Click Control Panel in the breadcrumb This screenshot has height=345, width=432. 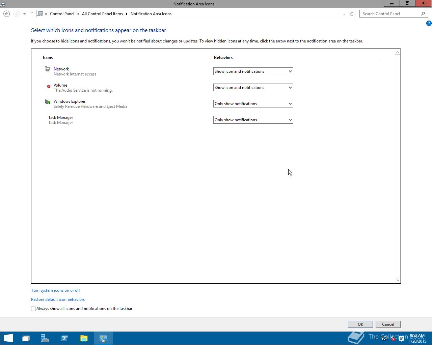coord(62,14)
